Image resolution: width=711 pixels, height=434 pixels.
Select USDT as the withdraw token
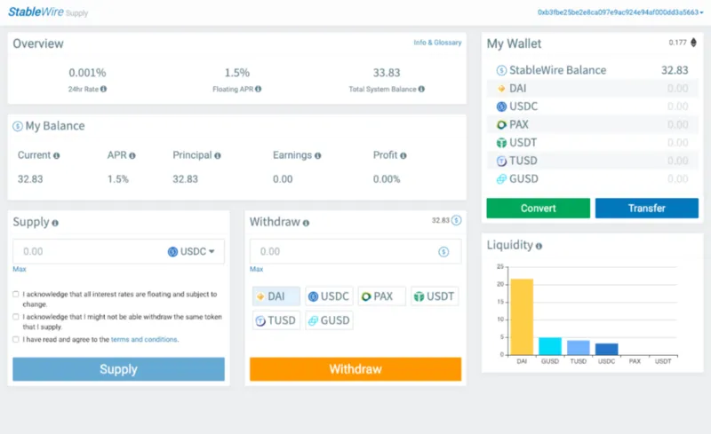pyautogui.click(x=435, y=296)
